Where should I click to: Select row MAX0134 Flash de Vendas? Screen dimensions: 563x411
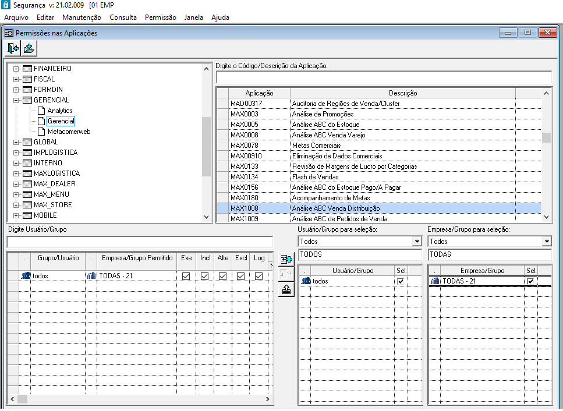click(379, 176)
